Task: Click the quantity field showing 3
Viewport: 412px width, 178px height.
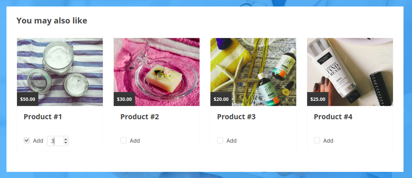Action: pyautogui.click(x=58, y=141)
